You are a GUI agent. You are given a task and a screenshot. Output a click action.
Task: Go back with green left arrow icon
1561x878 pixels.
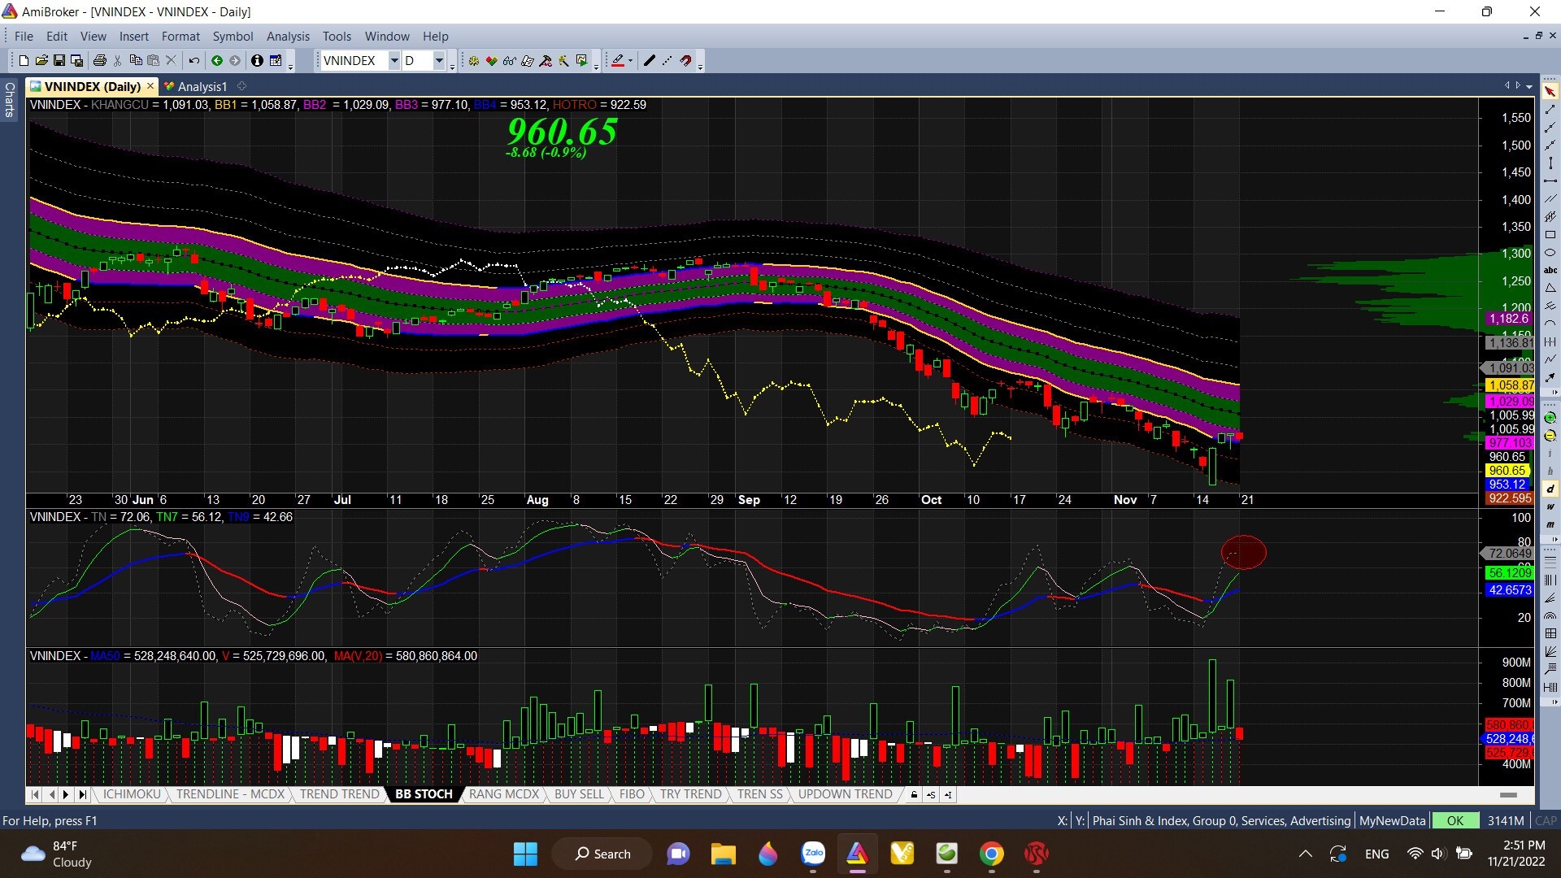(217, 60)
